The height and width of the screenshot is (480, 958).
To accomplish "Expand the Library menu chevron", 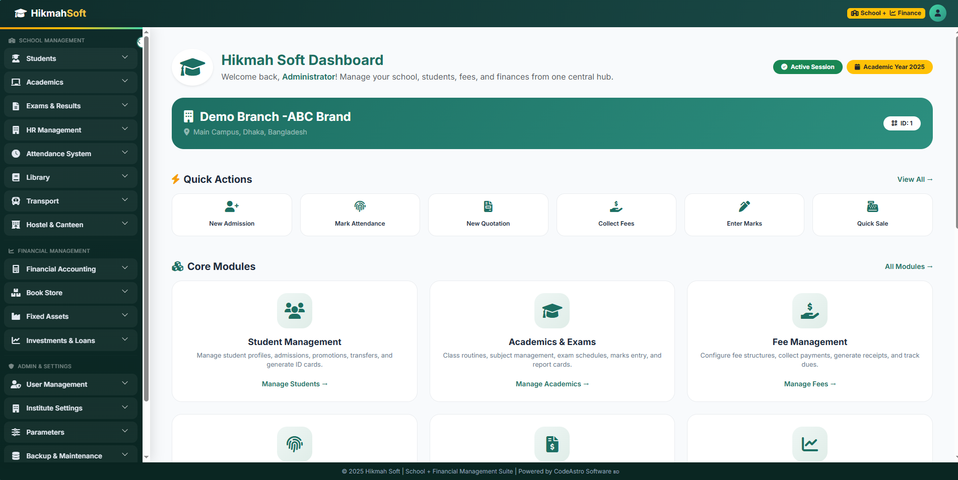I will (125, 177).
